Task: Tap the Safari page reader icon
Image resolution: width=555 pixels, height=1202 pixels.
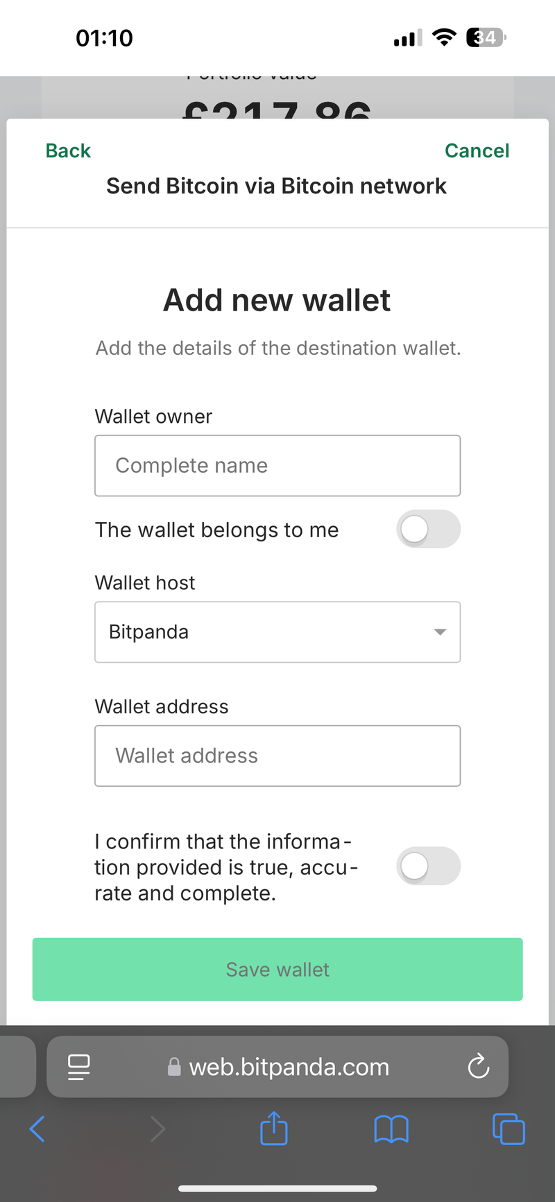Action: pos(78,1067)
